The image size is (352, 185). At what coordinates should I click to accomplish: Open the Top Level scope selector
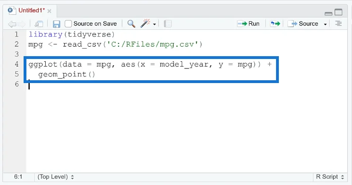tap(56, 177)
